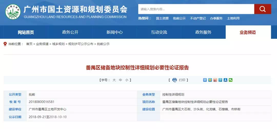Share to WeChat green icon
Viewport: 277px width, 129px height.
point(231,80)
